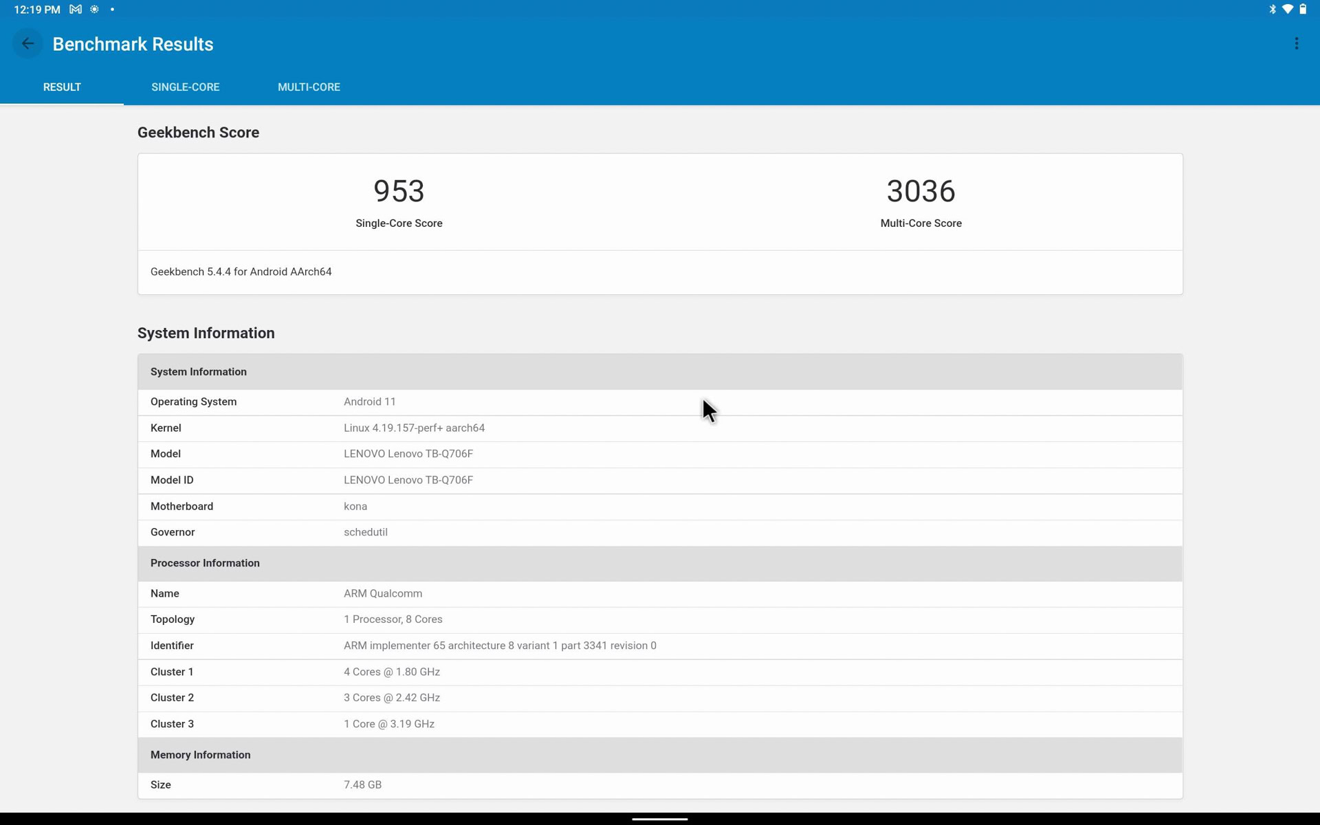Tap the Processor Information section header
The image size is (1320, 825).
click(659, 563)
